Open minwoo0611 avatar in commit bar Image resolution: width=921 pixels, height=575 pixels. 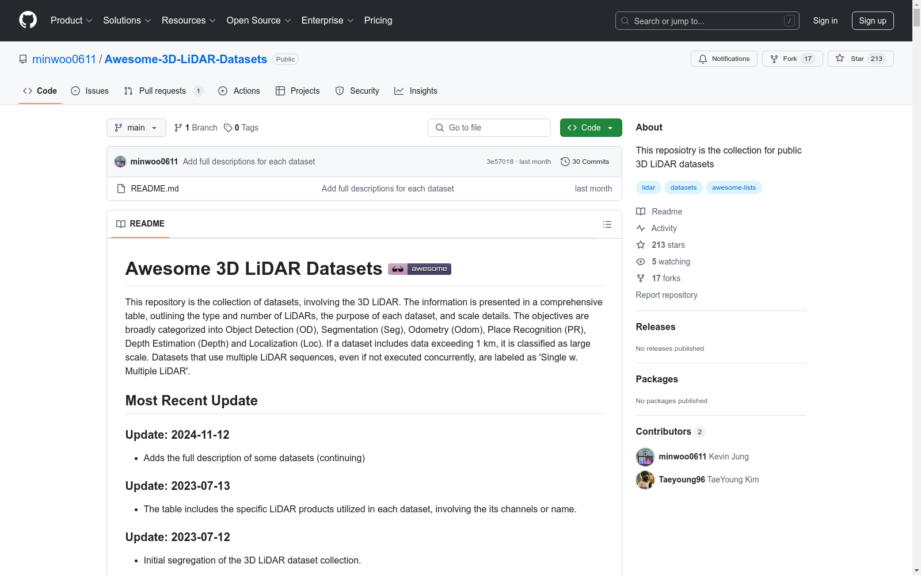[120, 162]
